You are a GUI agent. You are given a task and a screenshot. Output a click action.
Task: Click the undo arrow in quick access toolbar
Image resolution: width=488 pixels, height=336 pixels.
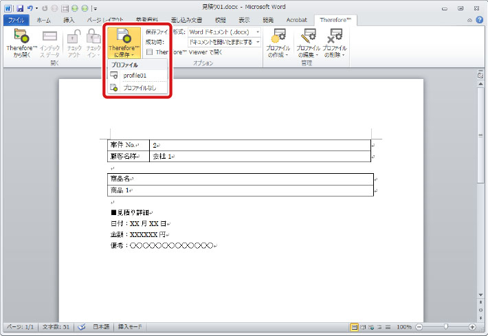point(30,8)
